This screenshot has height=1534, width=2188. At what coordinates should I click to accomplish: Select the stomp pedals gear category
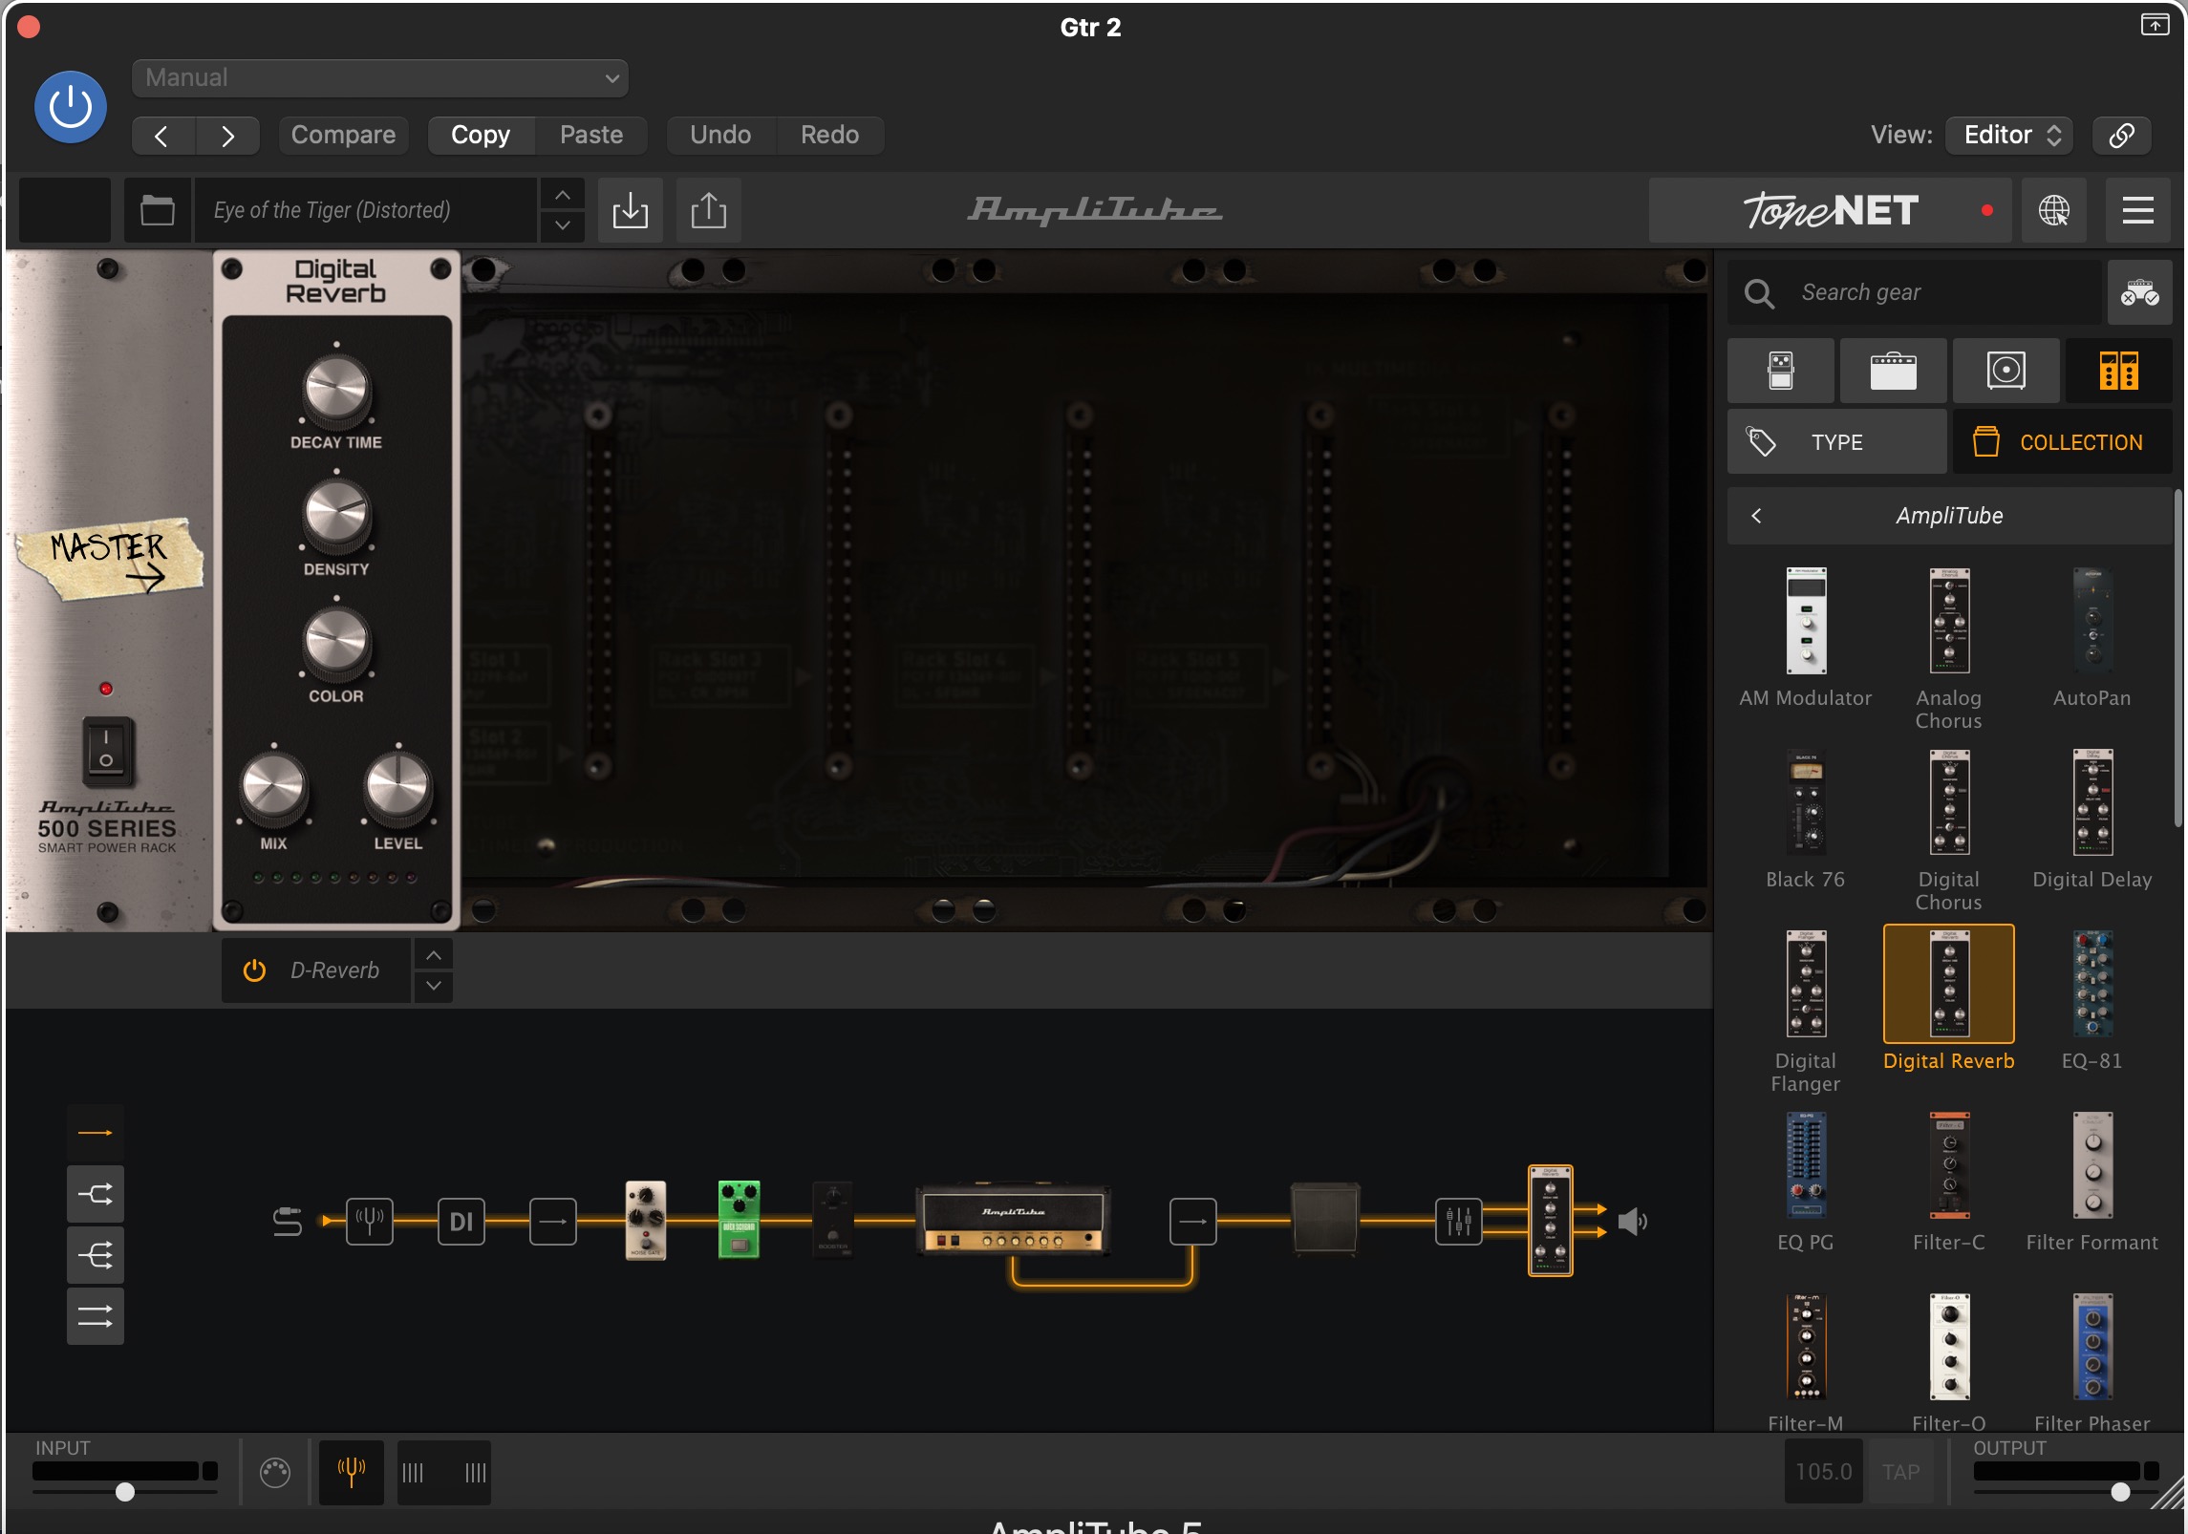[x=1781, y=371]
